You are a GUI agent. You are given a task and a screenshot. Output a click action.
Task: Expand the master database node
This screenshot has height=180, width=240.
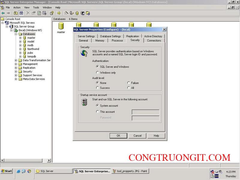click(x=20, y=38)
